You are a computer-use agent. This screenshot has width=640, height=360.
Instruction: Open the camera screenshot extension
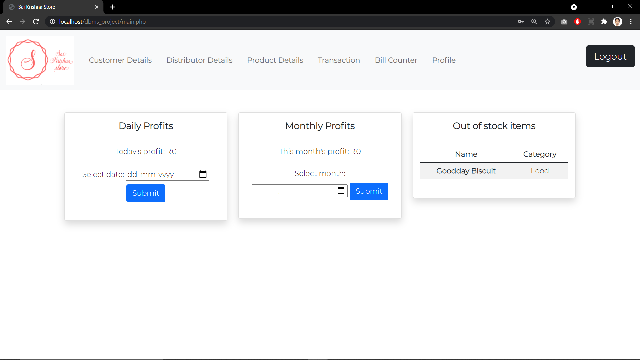pyautogui.click(x=564, y=22)
